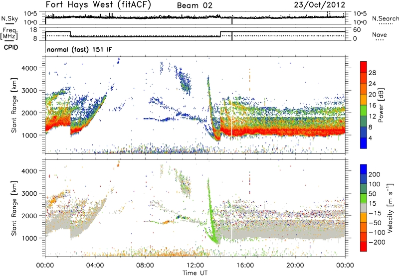Click the 'CPID' label
Image resolution: width=399 pixels, height=276 pixels.
coord(11,47)
